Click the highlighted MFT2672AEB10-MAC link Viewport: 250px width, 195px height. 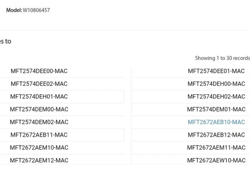click(x=216, y=122)
